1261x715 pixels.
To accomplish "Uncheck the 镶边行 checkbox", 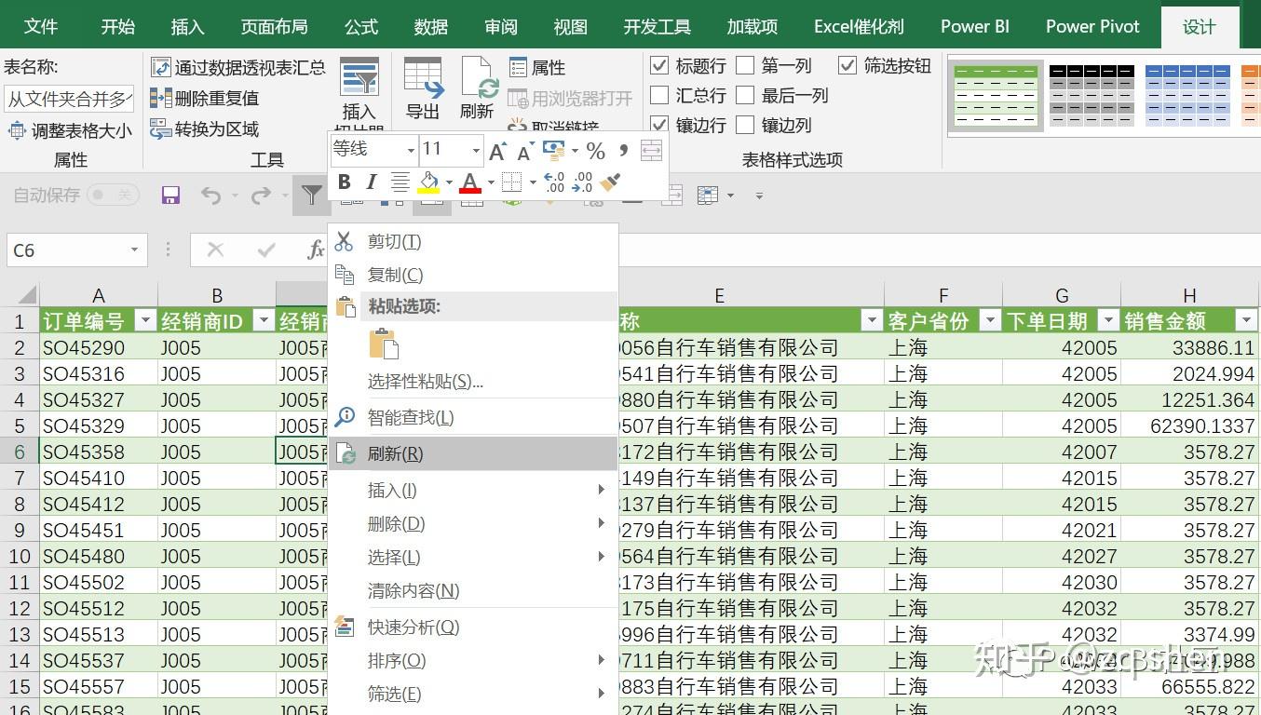I will click(659, 125).
